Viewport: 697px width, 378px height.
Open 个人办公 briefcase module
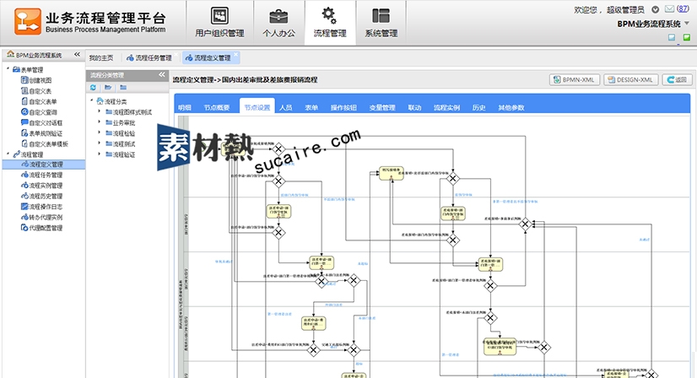[x=278, y=23]
